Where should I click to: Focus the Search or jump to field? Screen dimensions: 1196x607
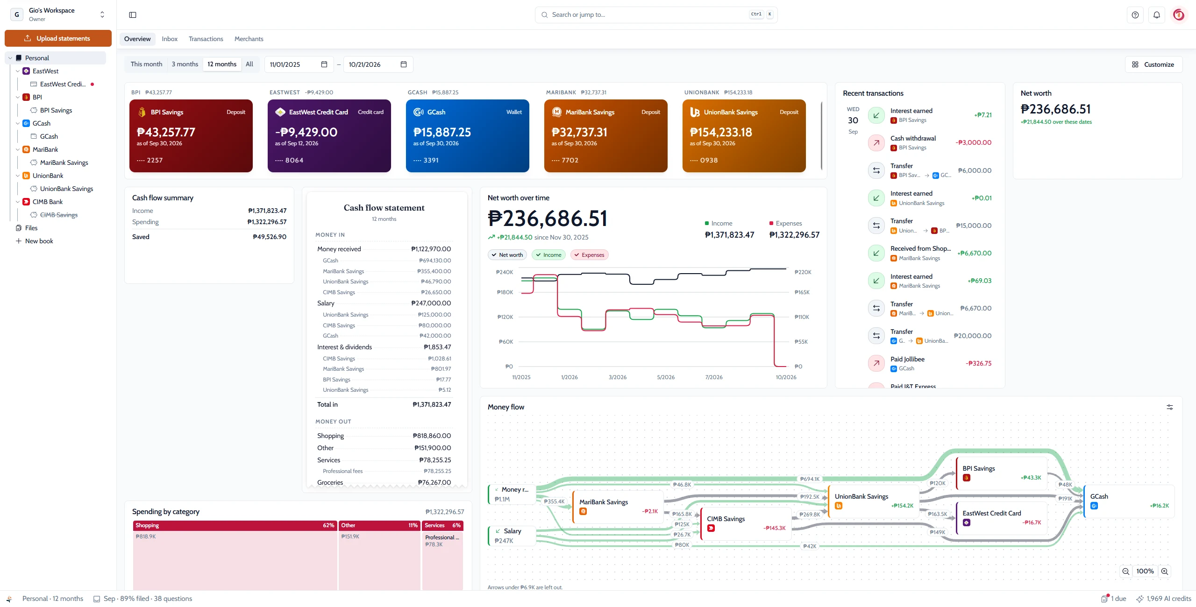click(656, 15)
